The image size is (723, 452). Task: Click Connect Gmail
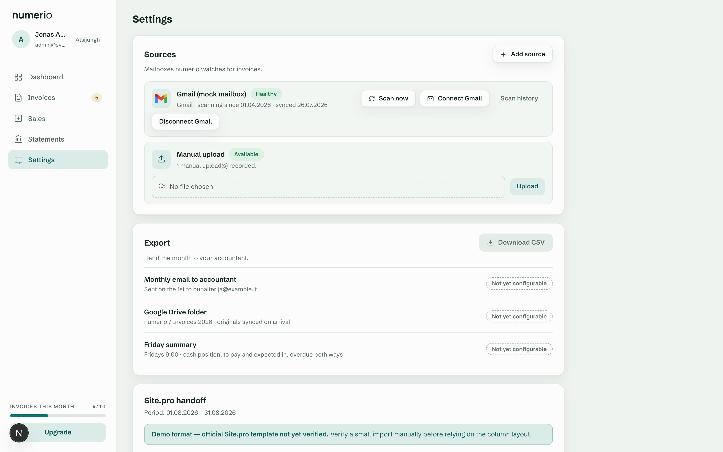[454, 98]
